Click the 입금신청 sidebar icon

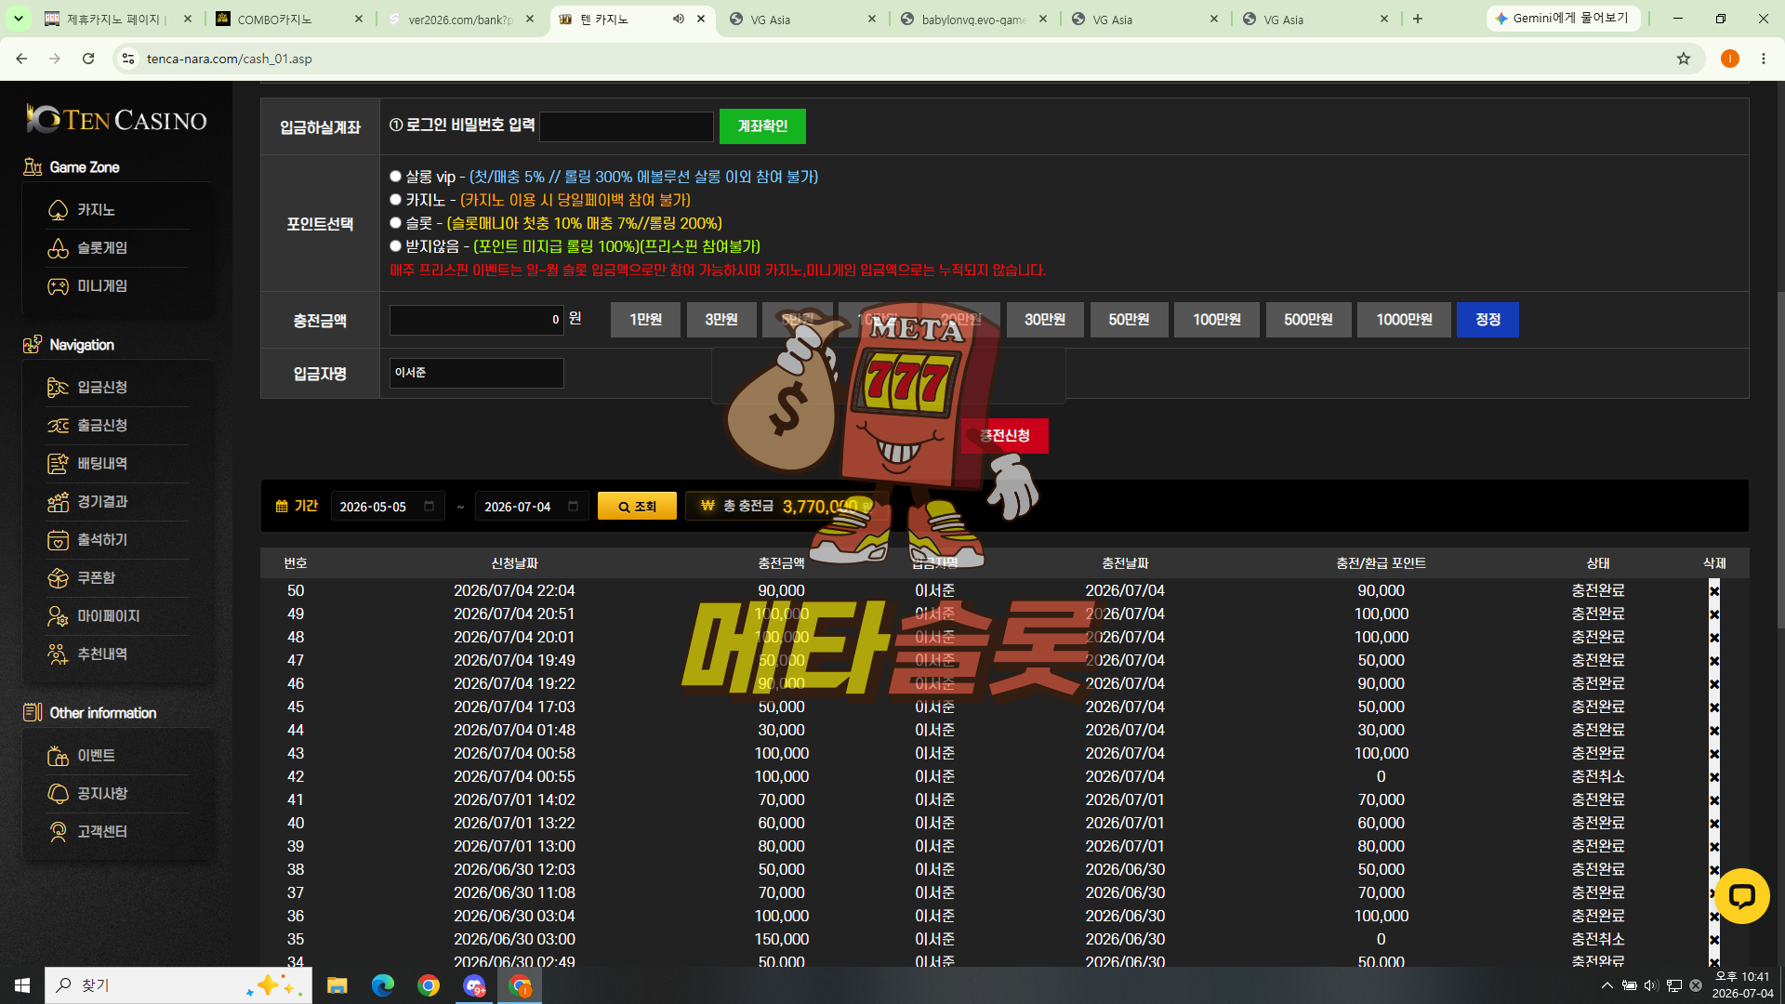(x=58, y=387)
